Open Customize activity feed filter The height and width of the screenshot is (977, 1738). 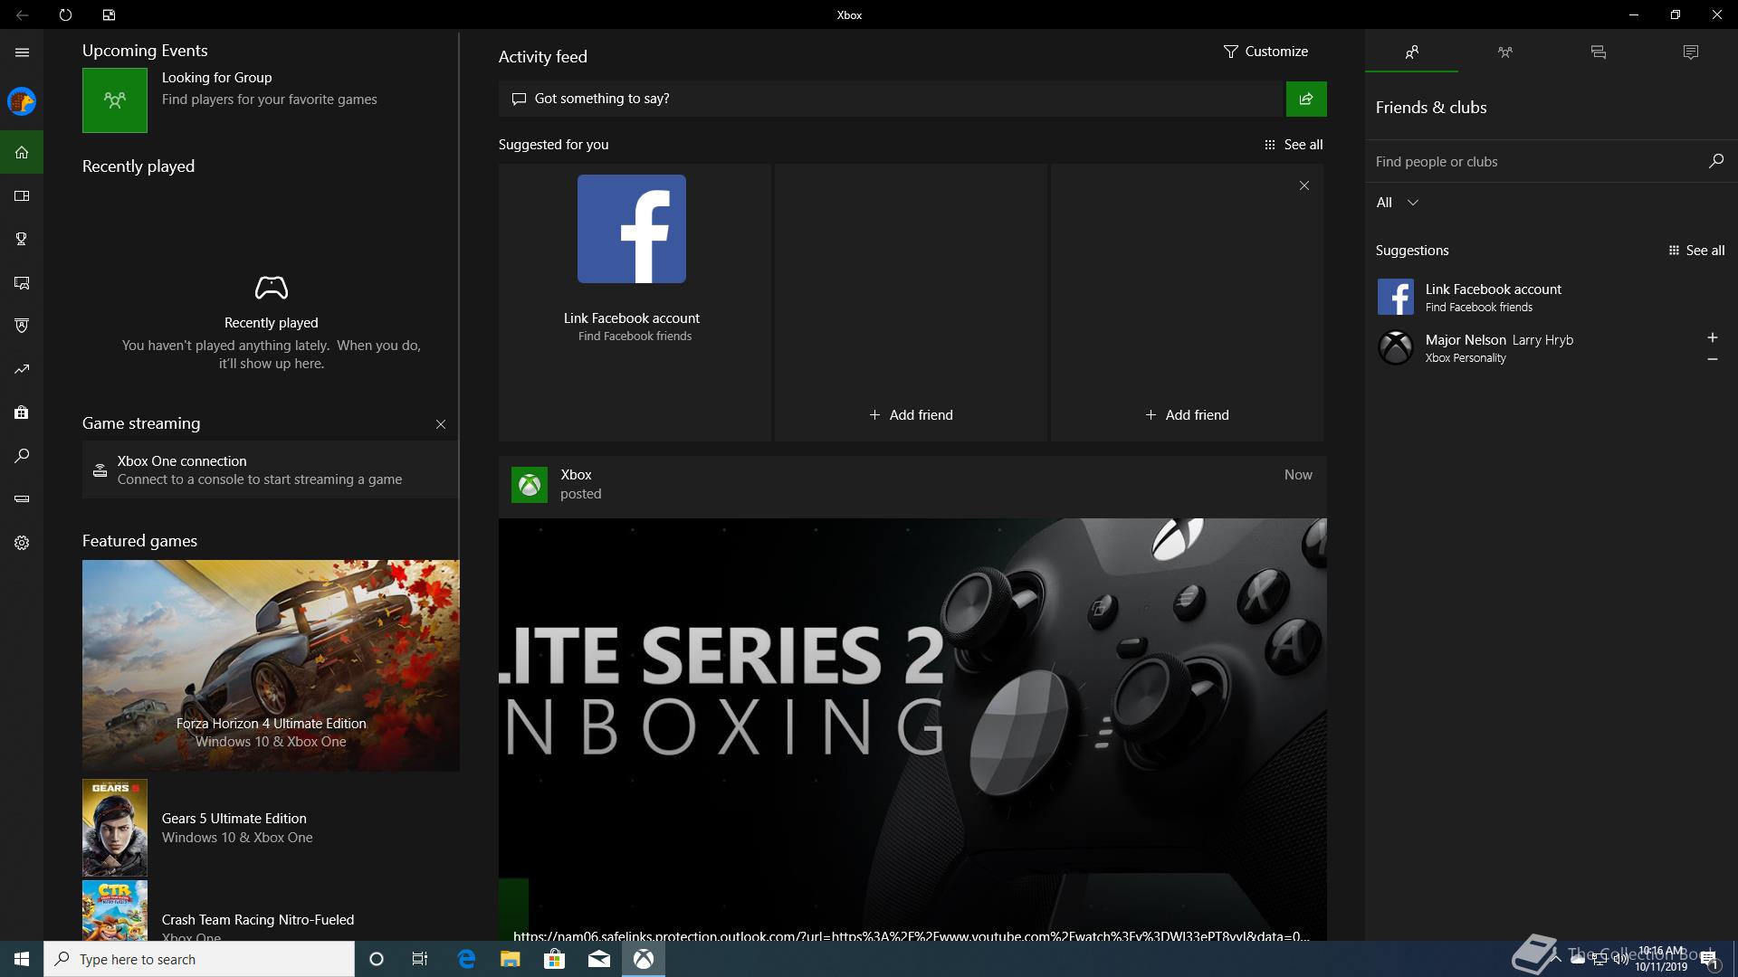(x=1265, y=52)
